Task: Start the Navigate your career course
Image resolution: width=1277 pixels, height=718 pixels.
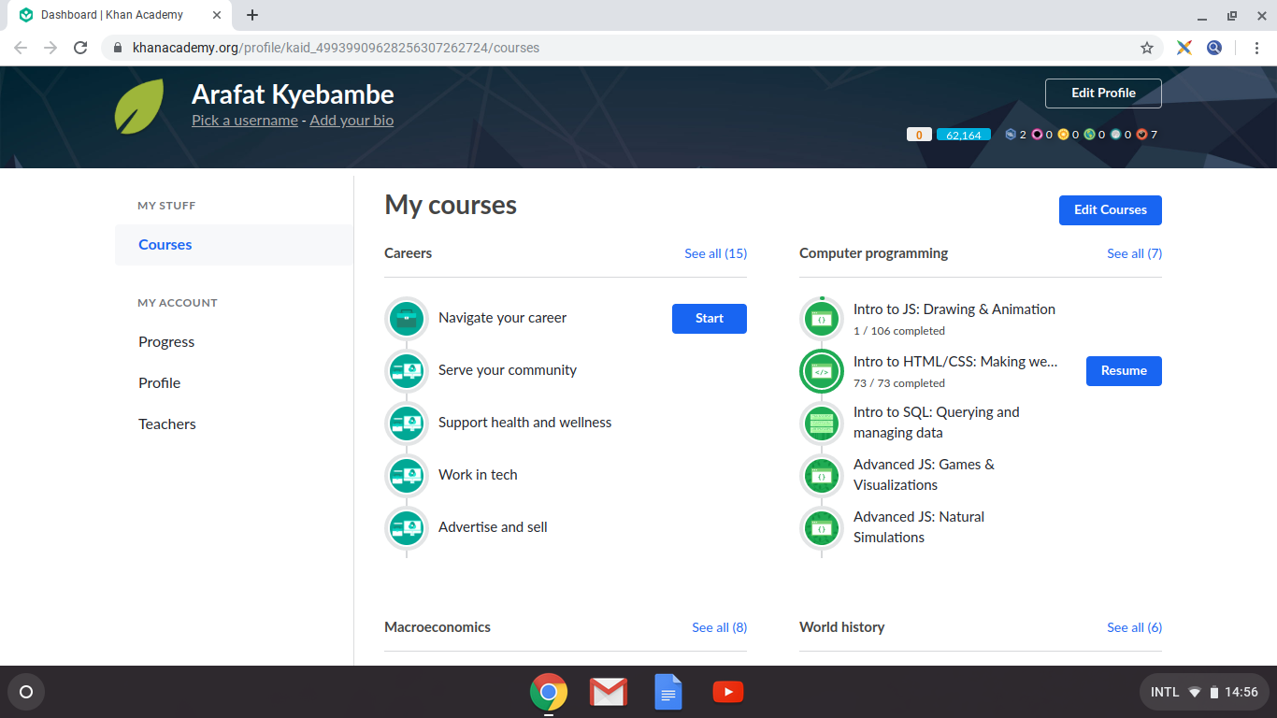Action: click(710, 319)
